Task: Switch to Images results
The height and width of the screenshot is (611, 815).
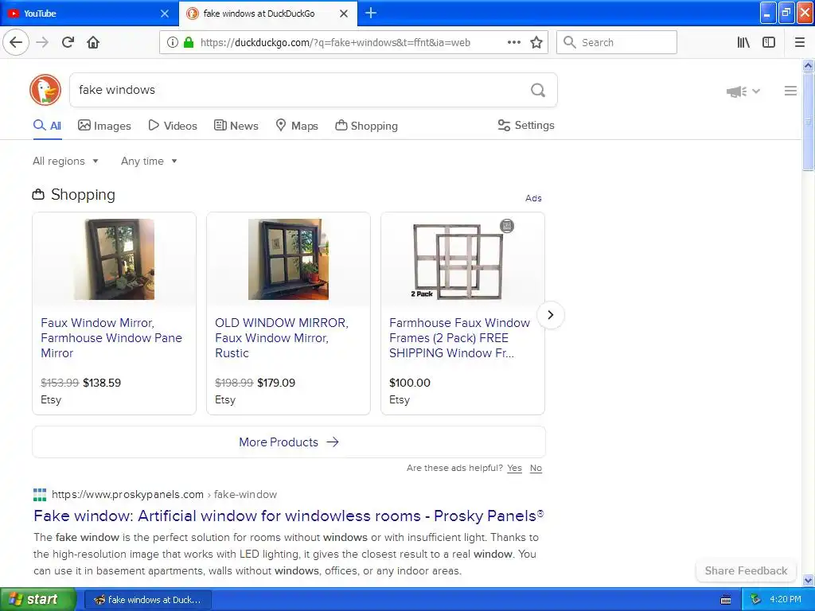Action: pos(104,126)
